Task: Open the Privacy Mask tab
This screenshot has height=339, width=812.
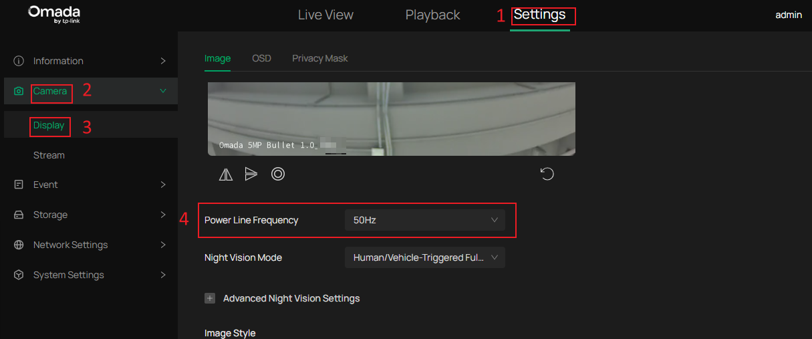Action: coord(320,58)
